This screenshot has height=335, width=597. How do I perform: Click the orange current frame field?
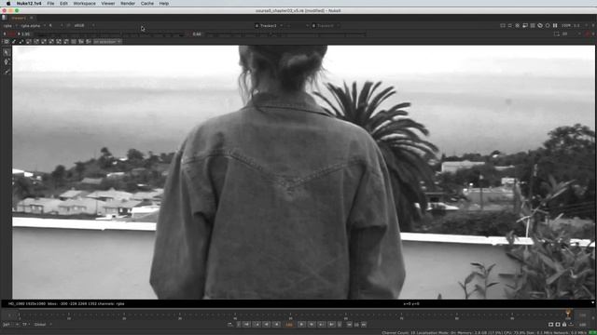coord(289,325)
